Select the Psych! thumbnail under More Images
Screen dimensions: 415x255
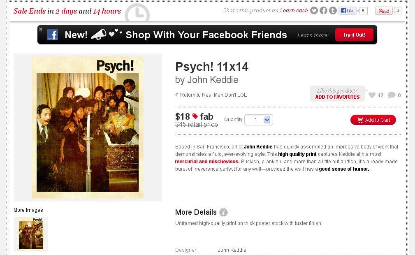31,234
